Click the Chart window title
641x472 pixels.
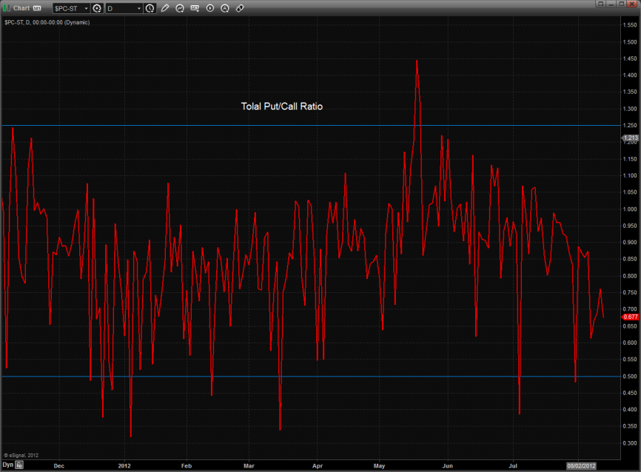pyautogui.click(x=21, y=8)
